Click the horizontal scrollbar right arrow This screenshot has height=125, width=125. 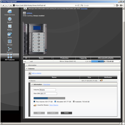tap(121, 123)
